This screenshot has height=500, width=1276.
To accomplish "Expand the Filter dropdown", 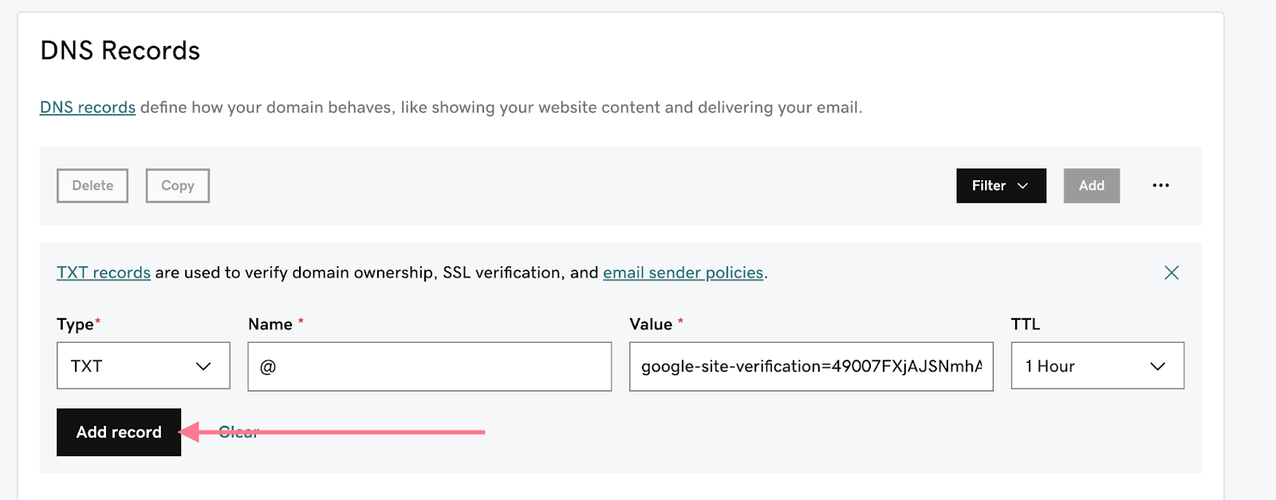I will (x=1000, y=186).
